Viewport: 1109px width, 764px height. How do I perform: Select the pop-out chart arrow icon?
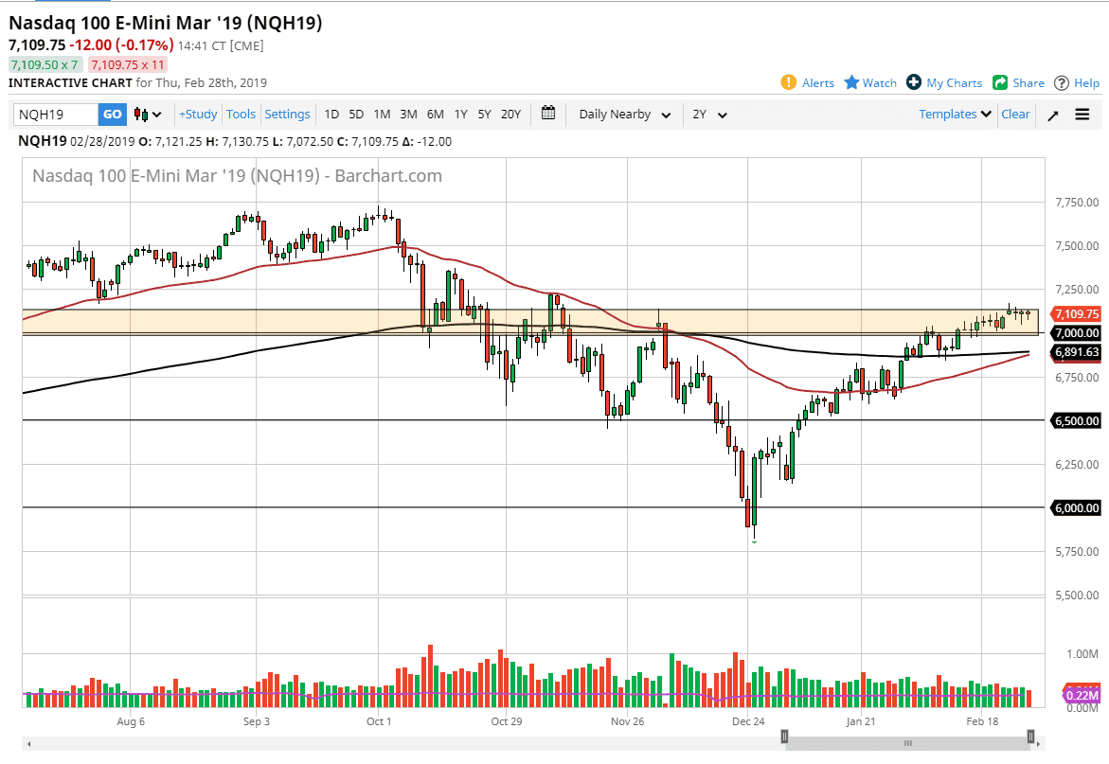pyautogui.click(x=1051, y=114)
